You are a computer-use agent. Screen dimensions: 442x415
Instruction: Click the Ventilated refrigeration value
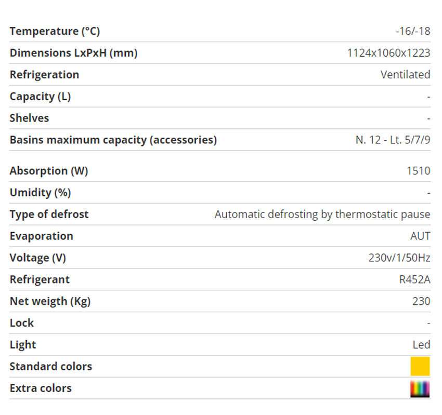406,75
